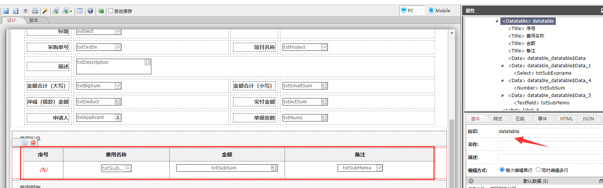Viewport: 603px width, 188px height.
Task: Enable the 自动保存 checkbox
Action: [x=110, y=11]
